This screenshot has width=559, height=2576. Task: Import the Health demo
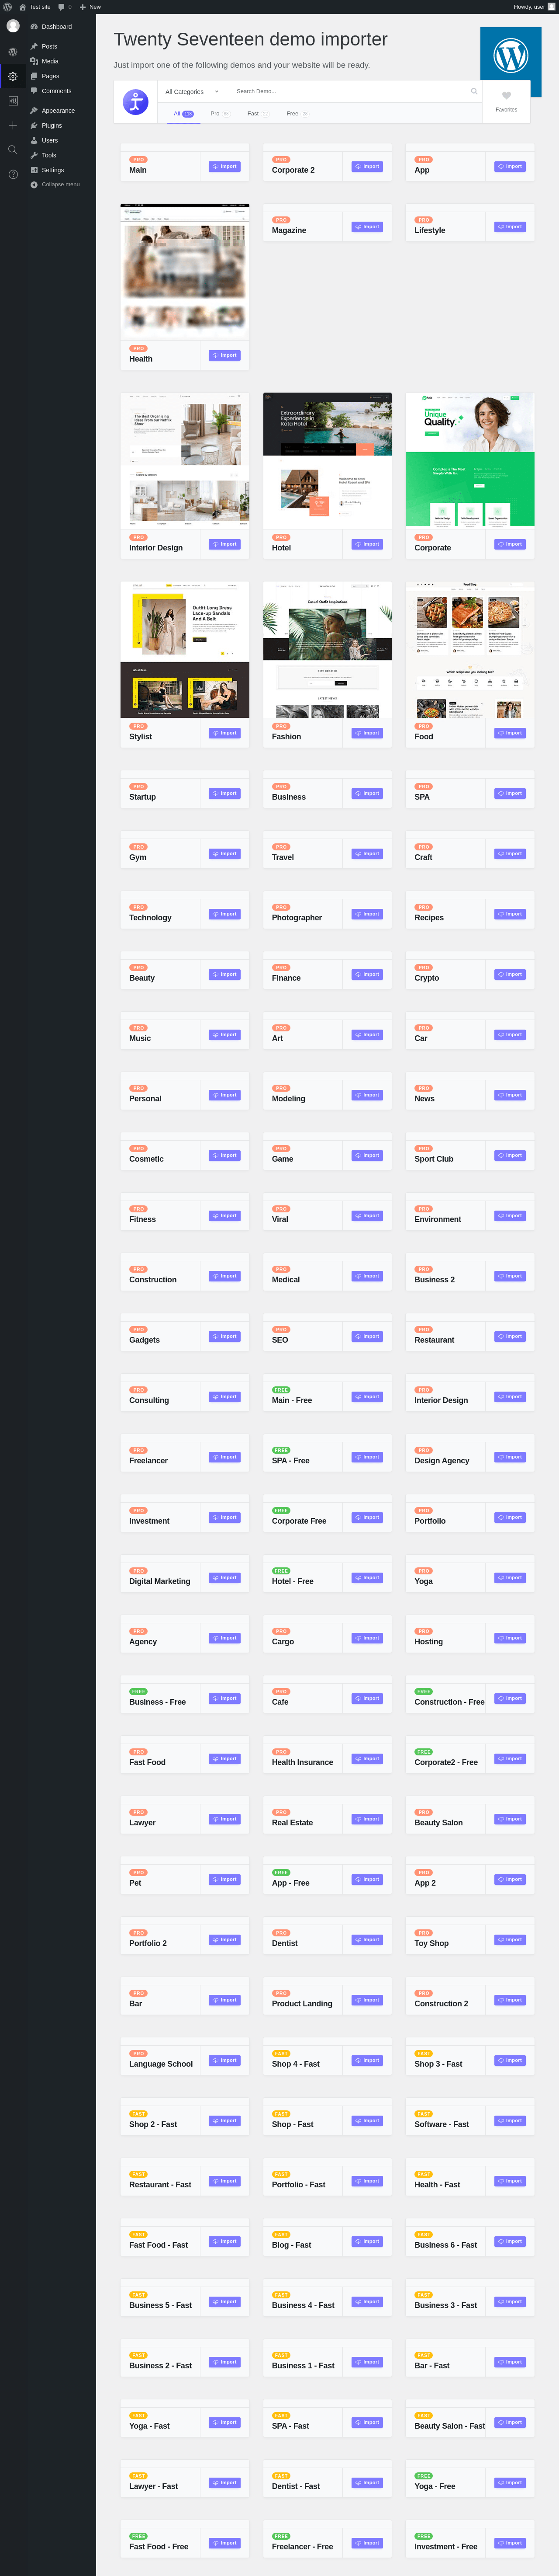224,355
